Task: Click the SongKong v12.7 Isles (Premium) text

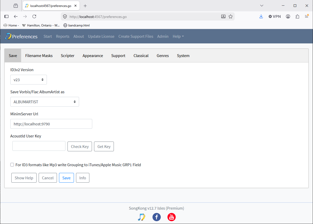Action: pyautogui.click(x=156, y=208)
